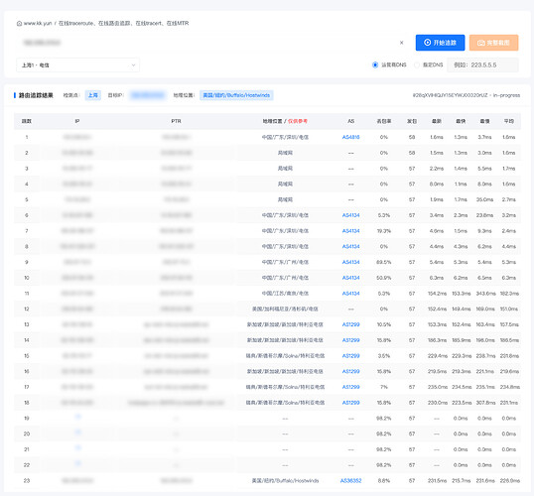Open the AS1299 link in hop 16
The image size is (534, 496).
(350, 371)
